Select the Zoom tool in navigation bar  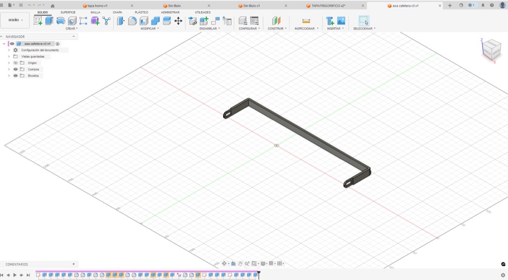pos(247,263)
